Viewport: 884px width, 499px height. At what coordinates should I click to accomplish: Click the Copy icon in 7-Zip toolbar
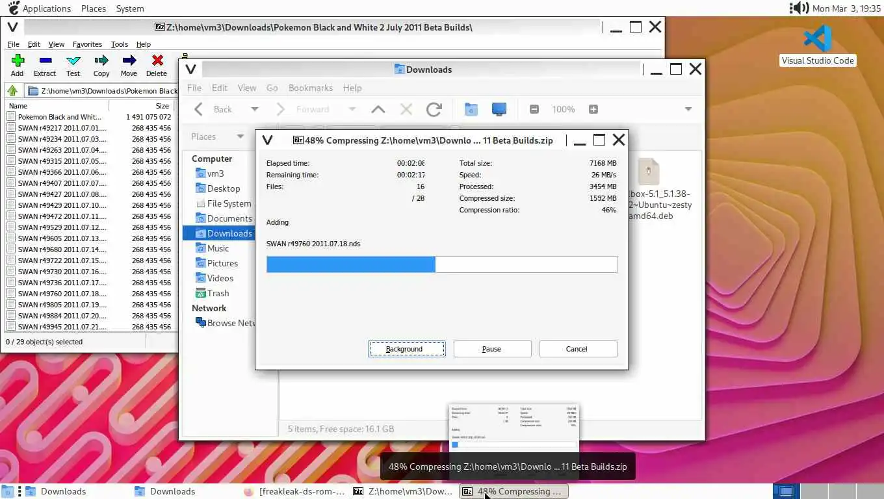tap(101, 60)
